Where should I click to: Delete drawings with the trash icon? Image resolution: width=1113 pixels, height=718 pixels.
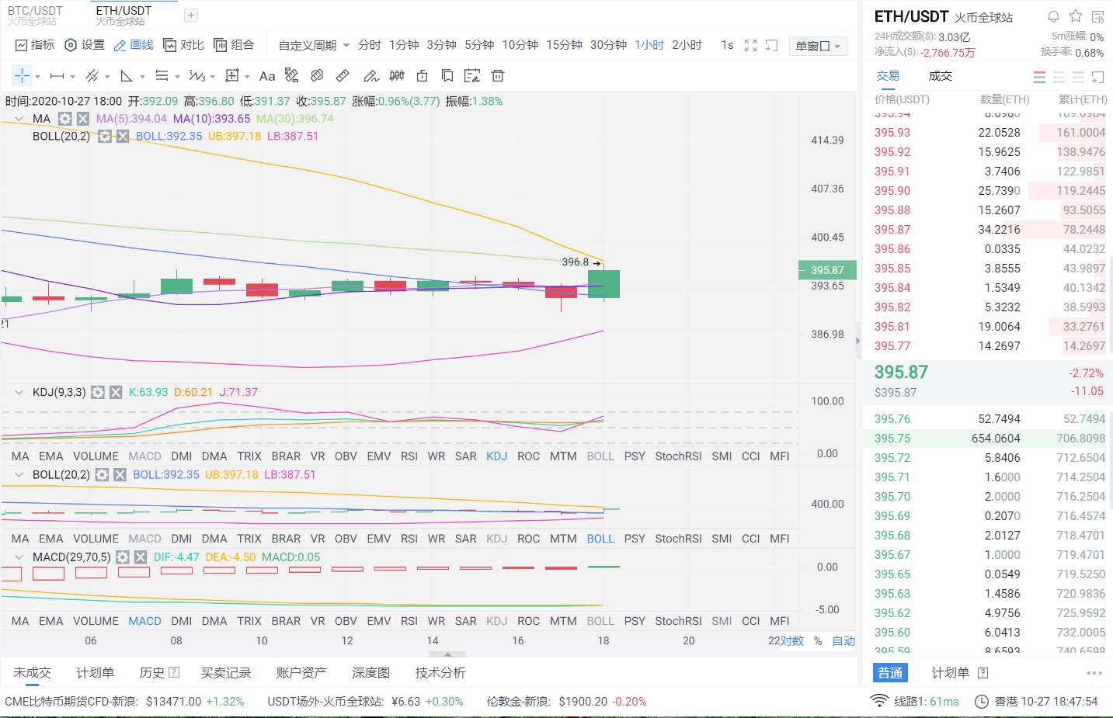click(498, 75)
